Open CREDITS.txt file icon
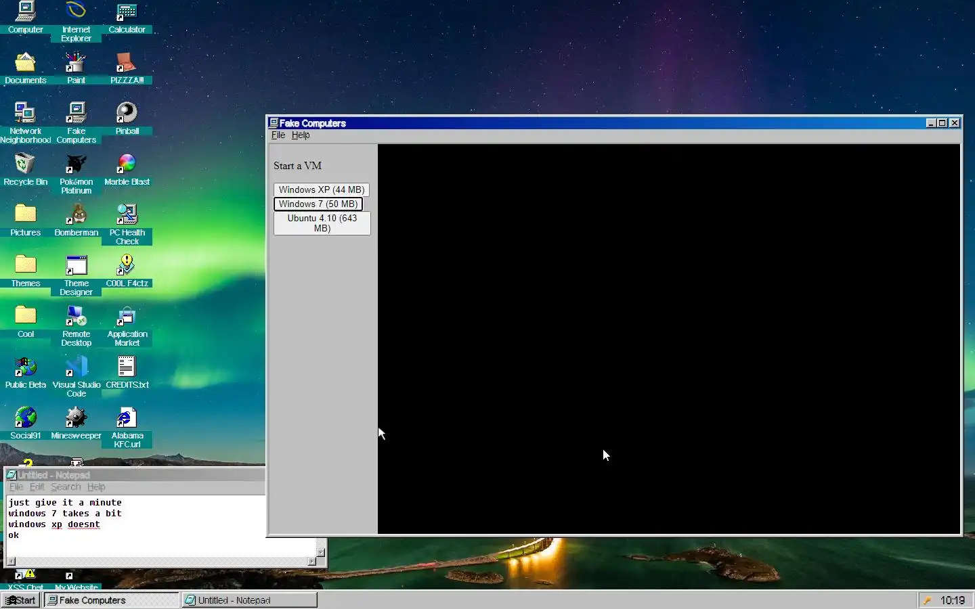 [127, 372]
